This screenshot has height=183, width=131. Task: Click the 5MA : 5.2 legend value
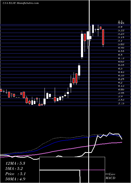coord(14,169)
